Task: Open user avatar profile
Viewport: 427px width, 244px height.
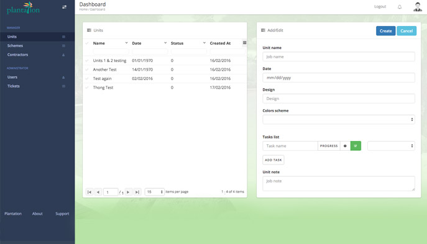Action: tap(418, 7)
